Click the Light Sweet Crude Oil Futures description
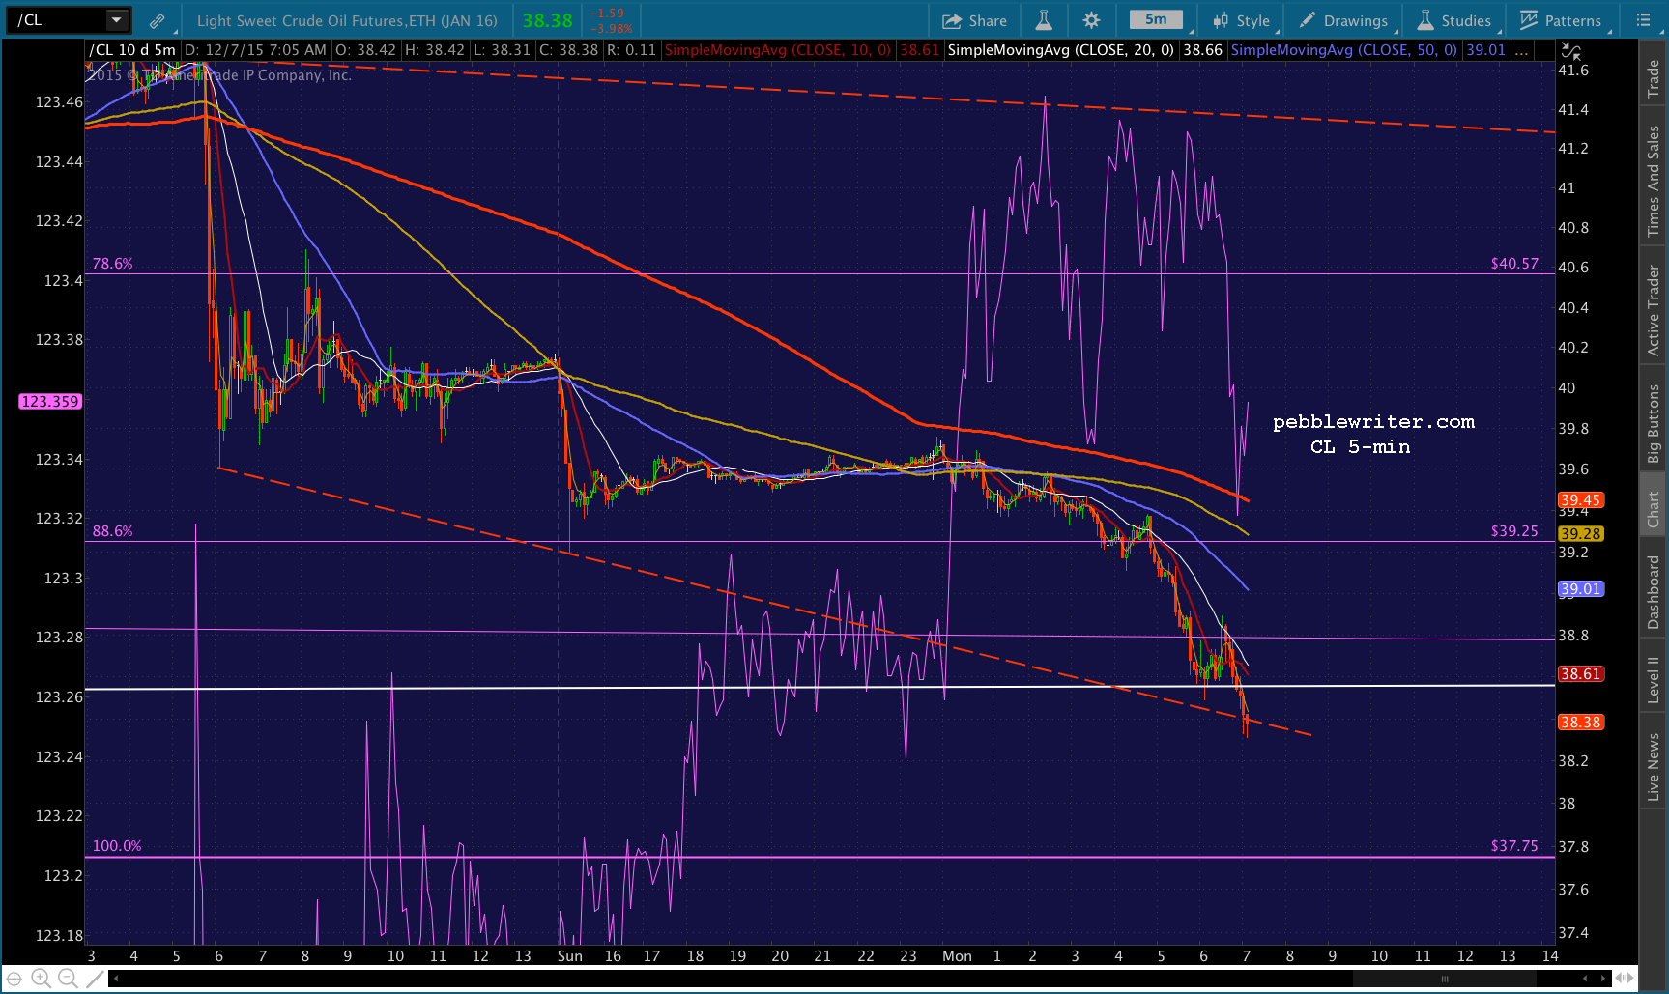 point(347,20)
